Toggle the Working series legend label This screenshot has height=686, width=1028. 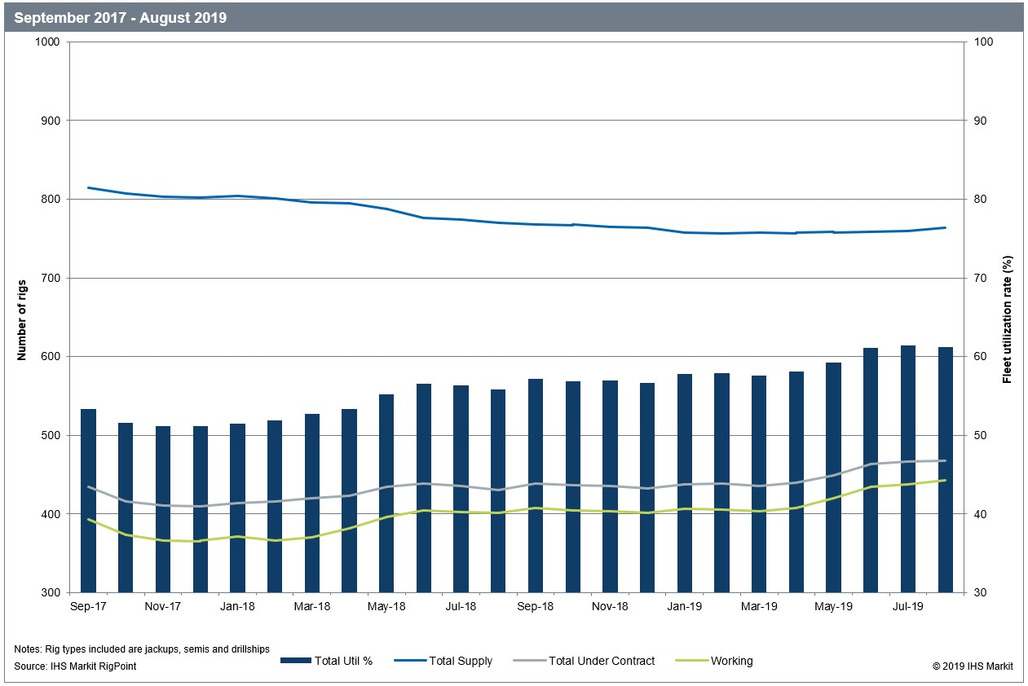click(x=731, y=661)
